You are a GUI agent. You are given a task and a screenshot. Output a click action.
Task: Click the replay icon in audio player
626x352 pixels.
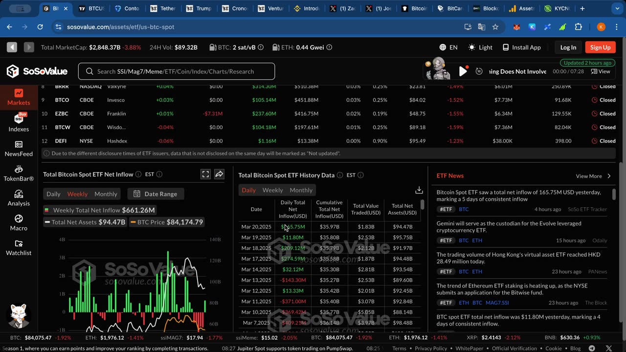[x=479, y=71]
